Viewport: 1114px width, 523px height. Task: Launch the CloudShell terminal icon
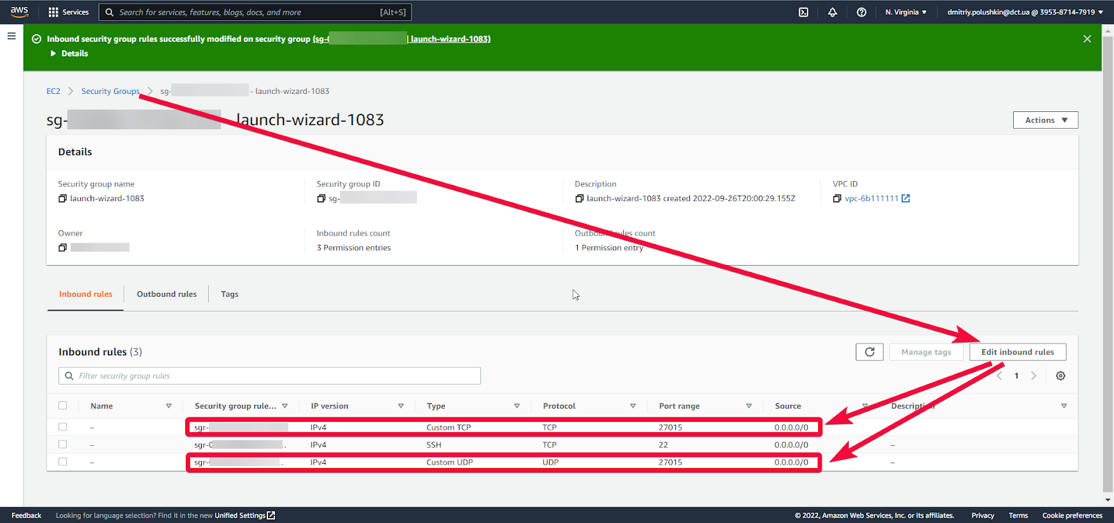point(803,12)
